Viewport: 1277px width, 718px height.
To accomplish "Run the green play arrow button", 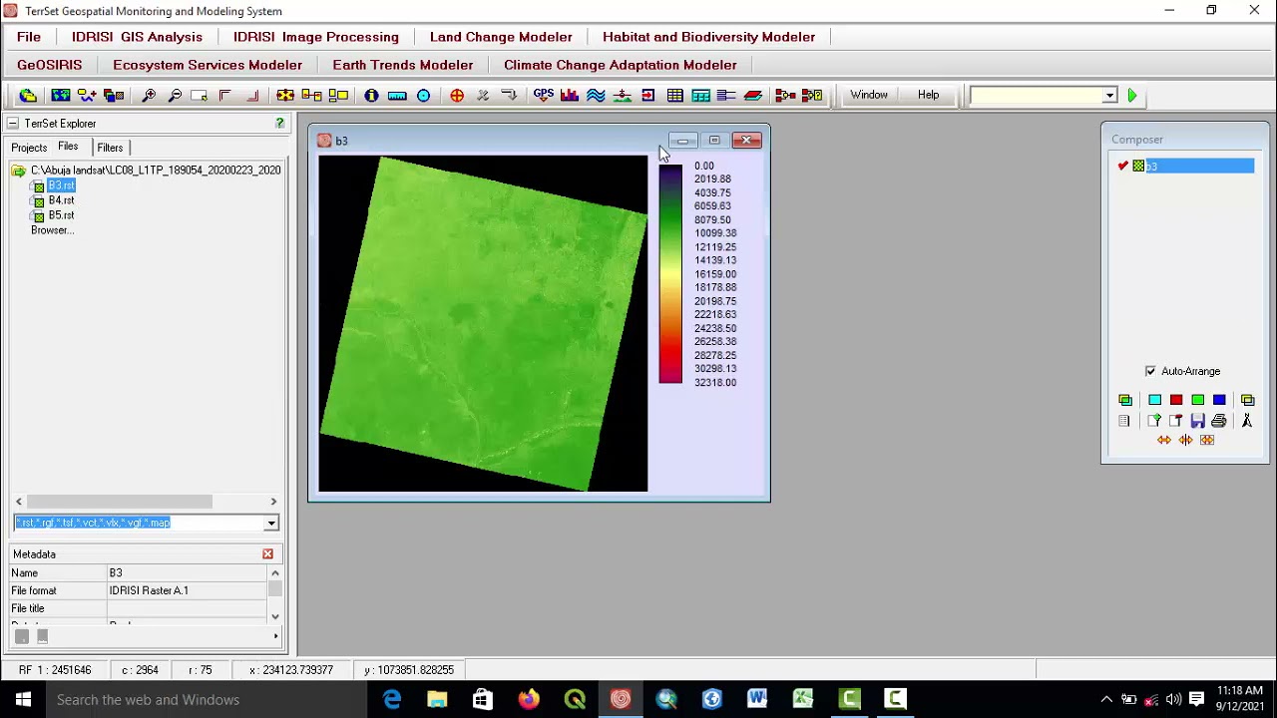I will 1132,96.
